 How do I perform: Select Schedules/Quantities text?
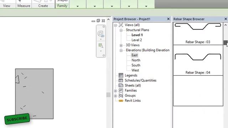[x=140, y=80]
